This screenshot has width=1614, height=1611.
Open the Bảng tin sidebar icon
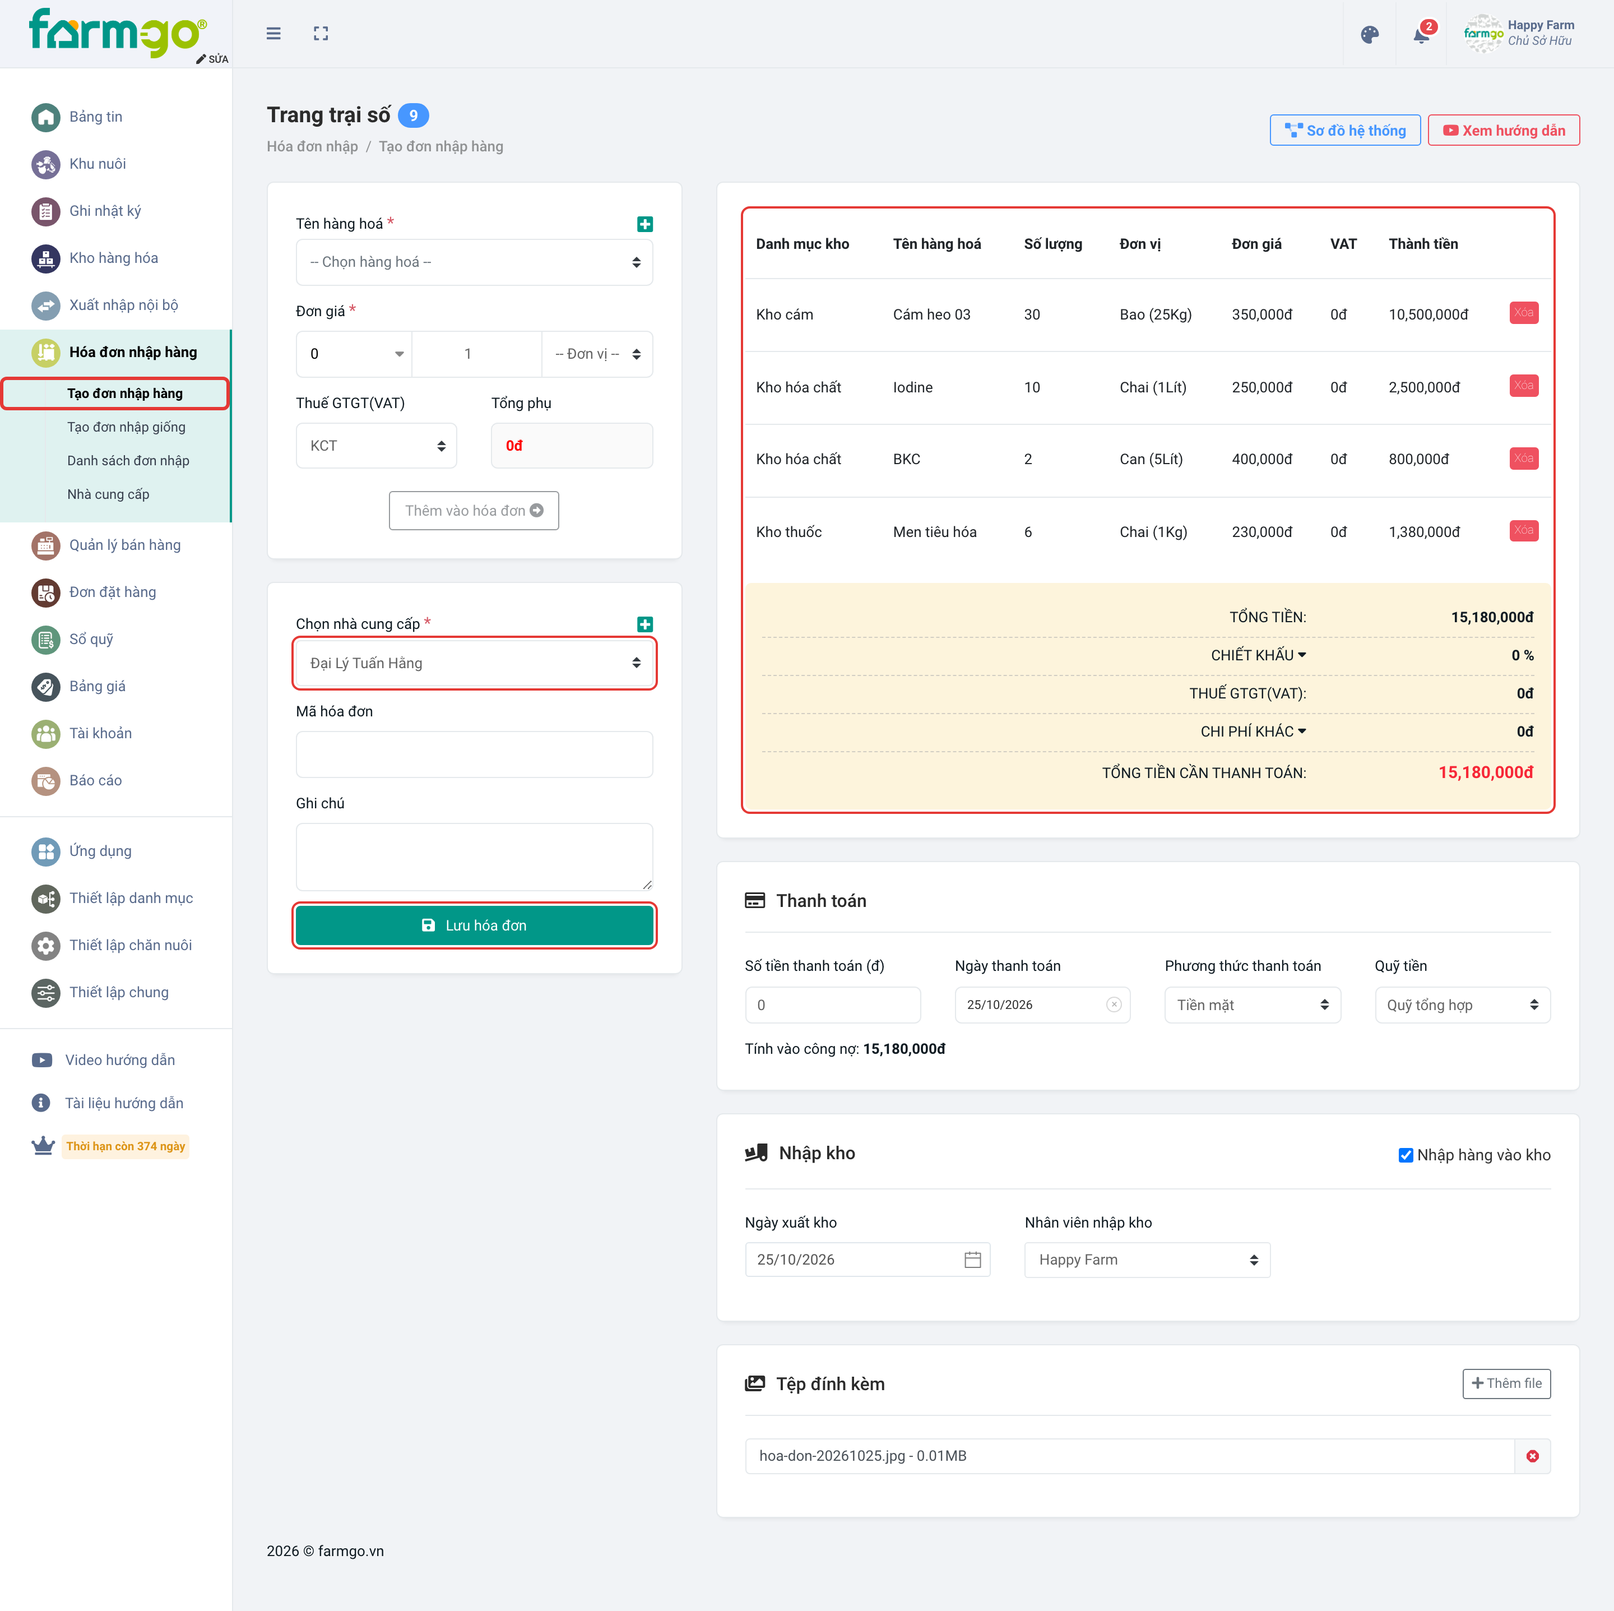point(46,117)
